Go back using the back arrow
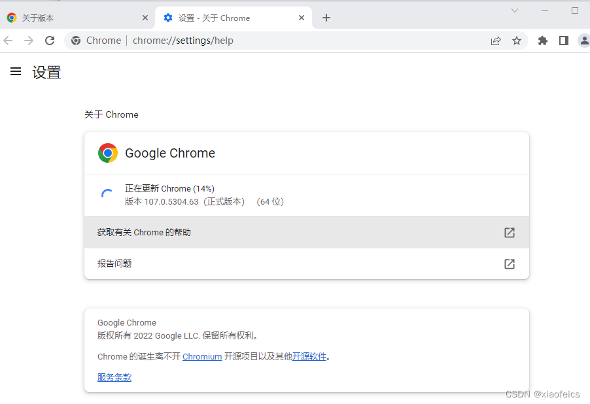The width and height of the screenshot is (590, 404). point(8,41)
